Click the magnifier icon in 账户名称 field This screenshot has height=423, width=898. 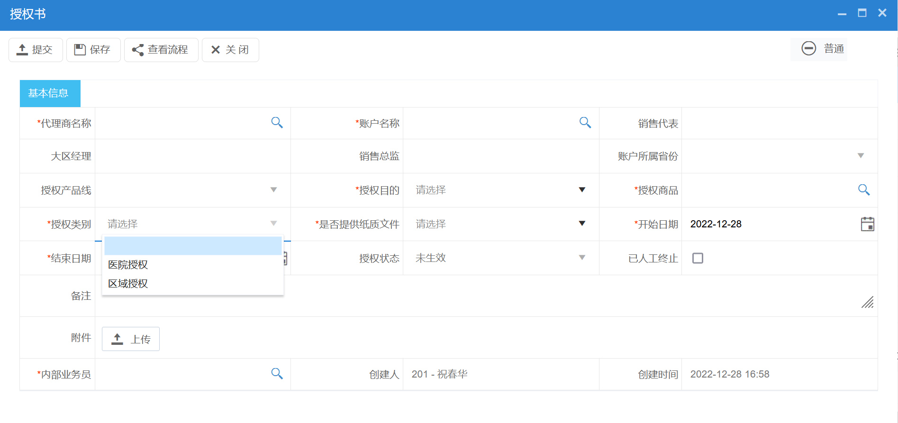click(585, 123)
